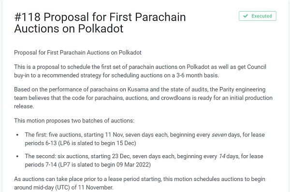Click the paragraph starting 'As auctions can take place'

coord(140,183)
